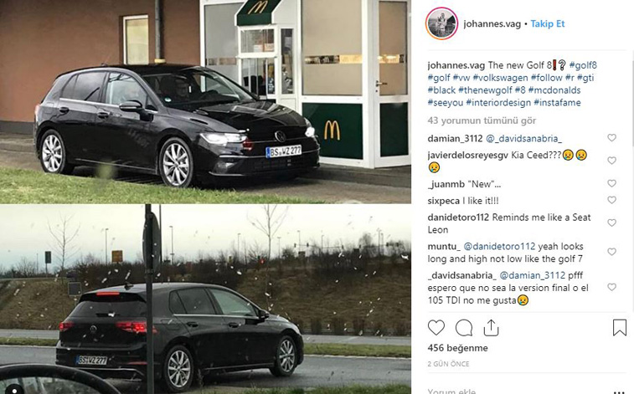
Task: Like the post with the heart icon
Action: [x=436, y=327]
